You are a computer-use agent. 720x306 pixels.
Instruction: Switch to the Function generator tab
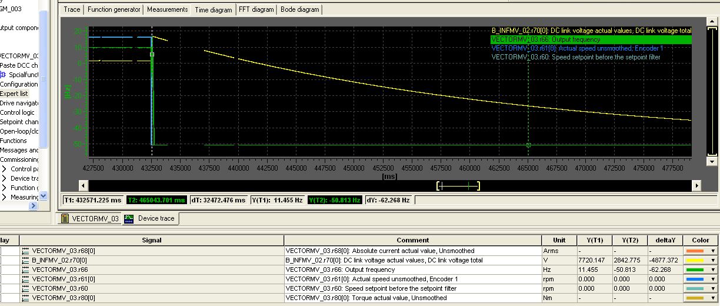(x=114, y=9)
